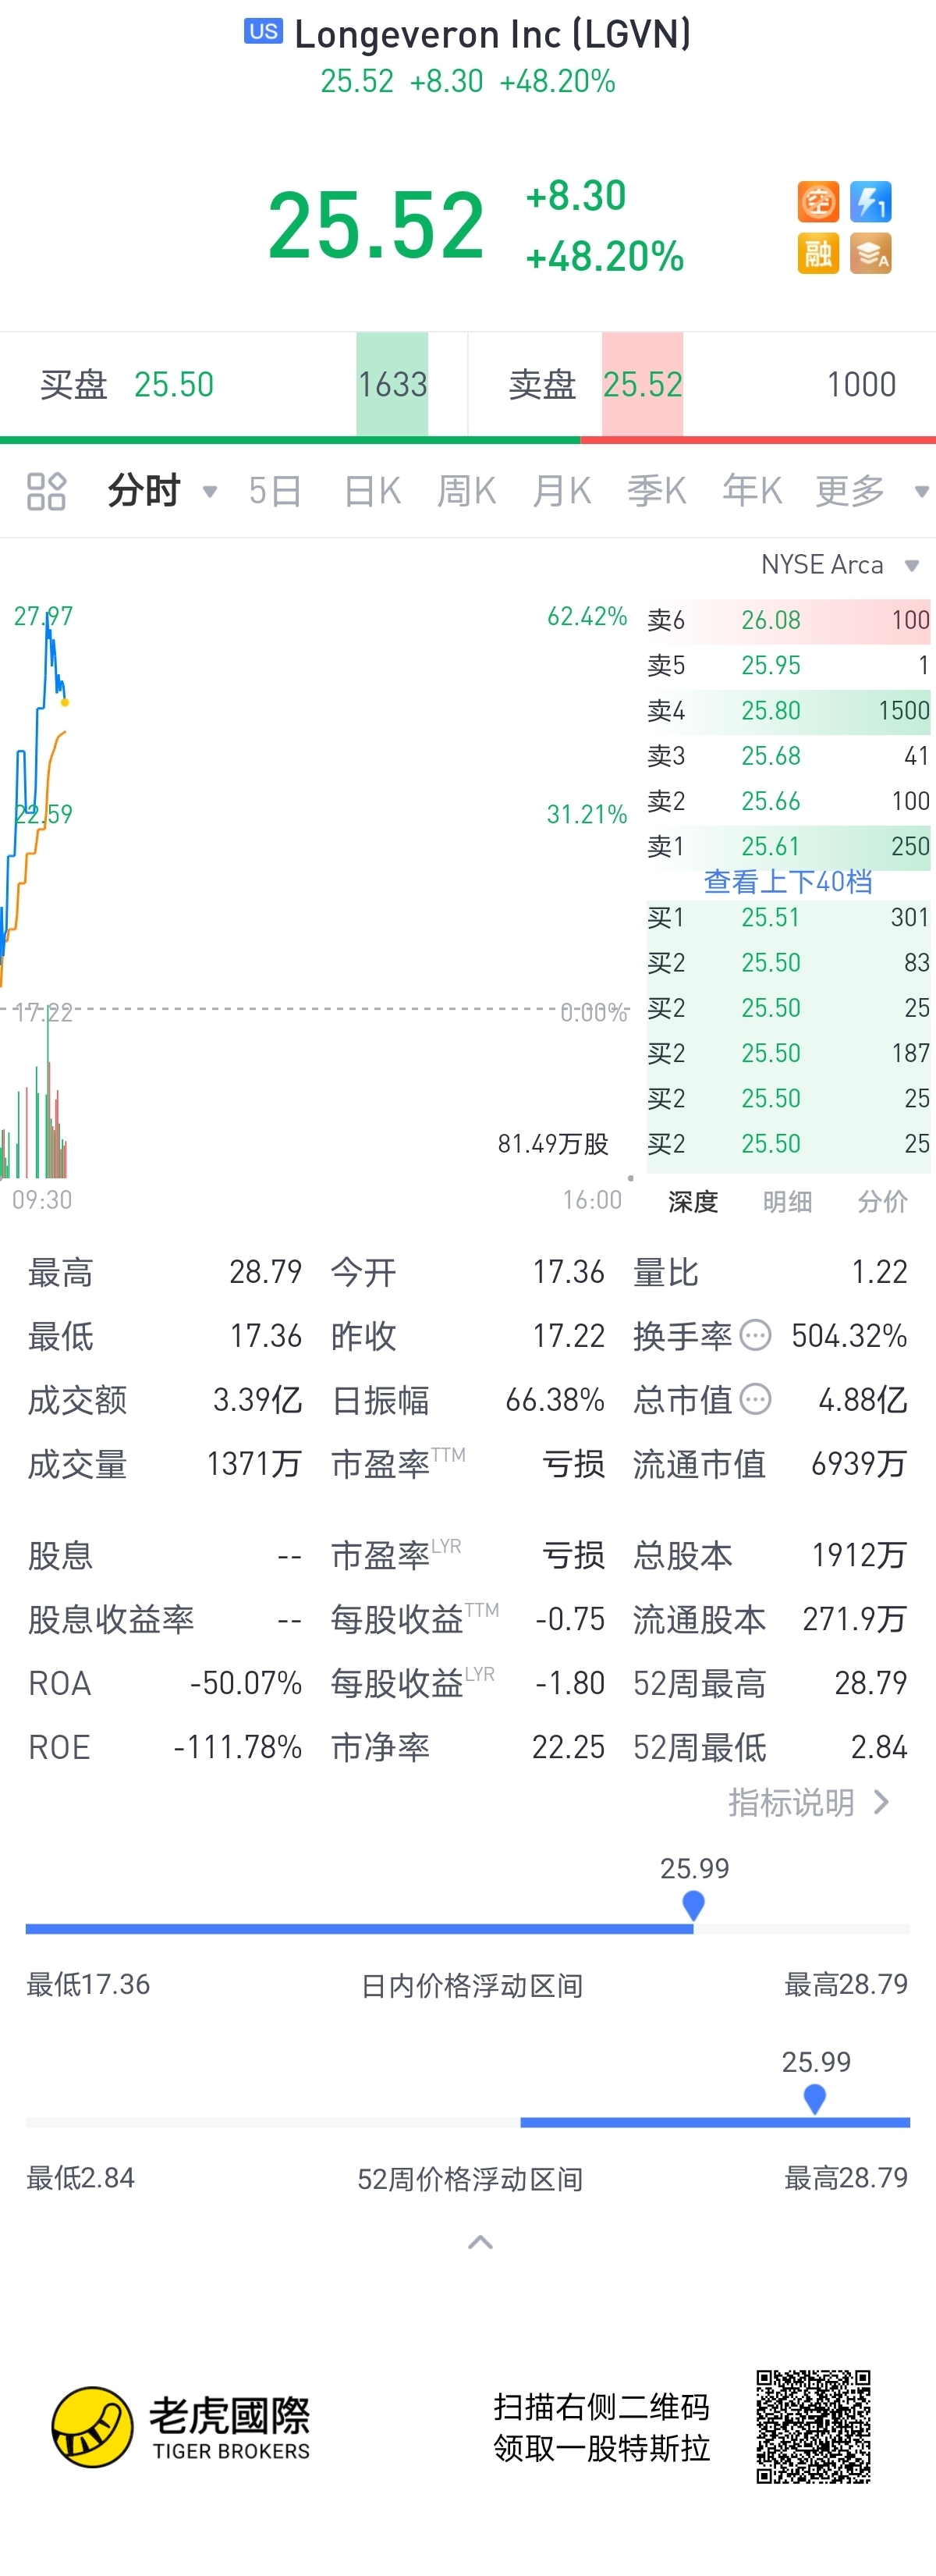Image resolution: width=936 pixels, height=2576 pixels.
Task: Collapse the details panel with up chevron
Action: coord(481,2243)
